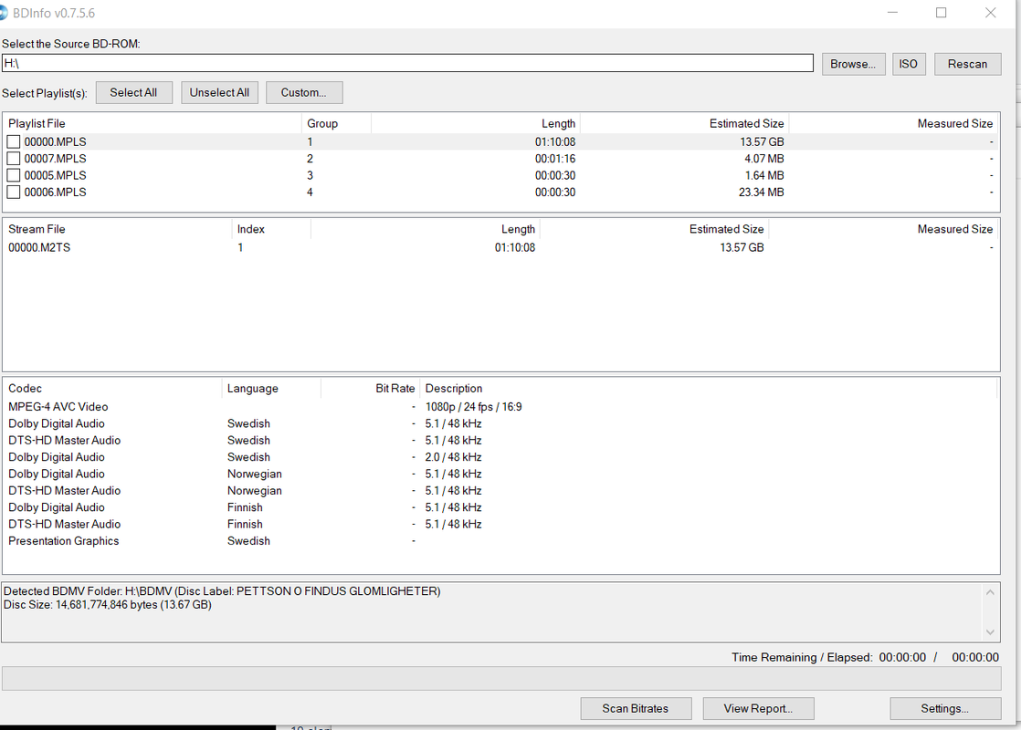Tick the 00000.MPLS playlist checkbox
The height and width of the screenshot is (730, 1021).
13,141
